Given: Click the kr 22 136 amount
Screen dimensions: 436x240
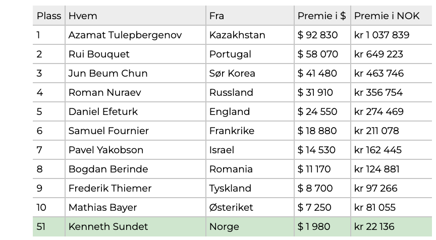Looking at the screenshot, I should click(x=374, y=227).
